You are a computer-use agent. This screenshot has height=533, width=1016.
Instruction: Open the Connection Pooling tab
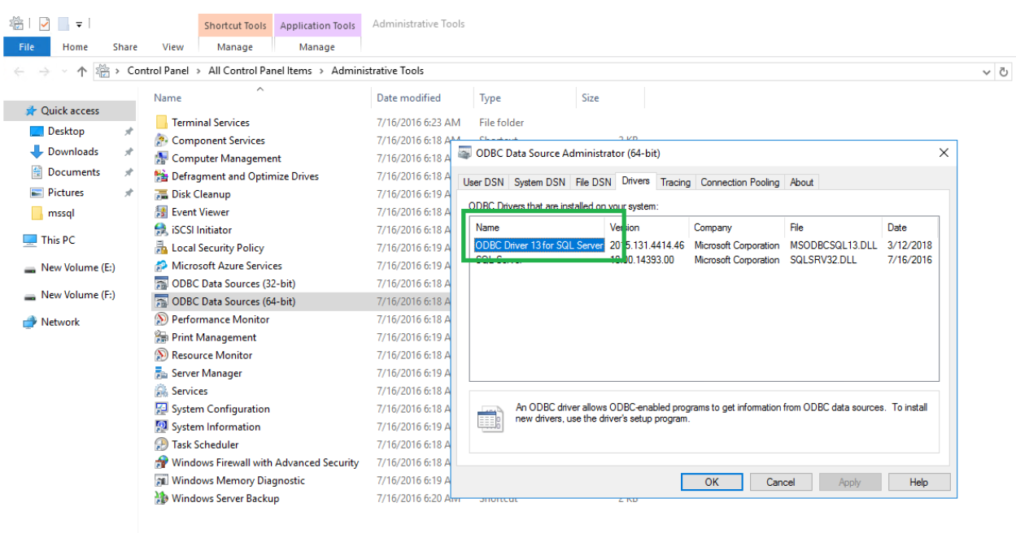pyautogui.click(x=739, y=182)
